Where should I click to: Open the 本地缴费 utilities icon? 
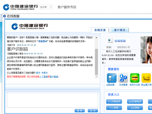pos(123,78)
